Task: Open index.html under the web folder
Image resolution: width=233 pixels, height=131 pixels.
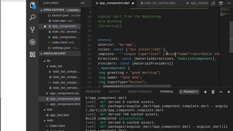Action: pos(60,126)
